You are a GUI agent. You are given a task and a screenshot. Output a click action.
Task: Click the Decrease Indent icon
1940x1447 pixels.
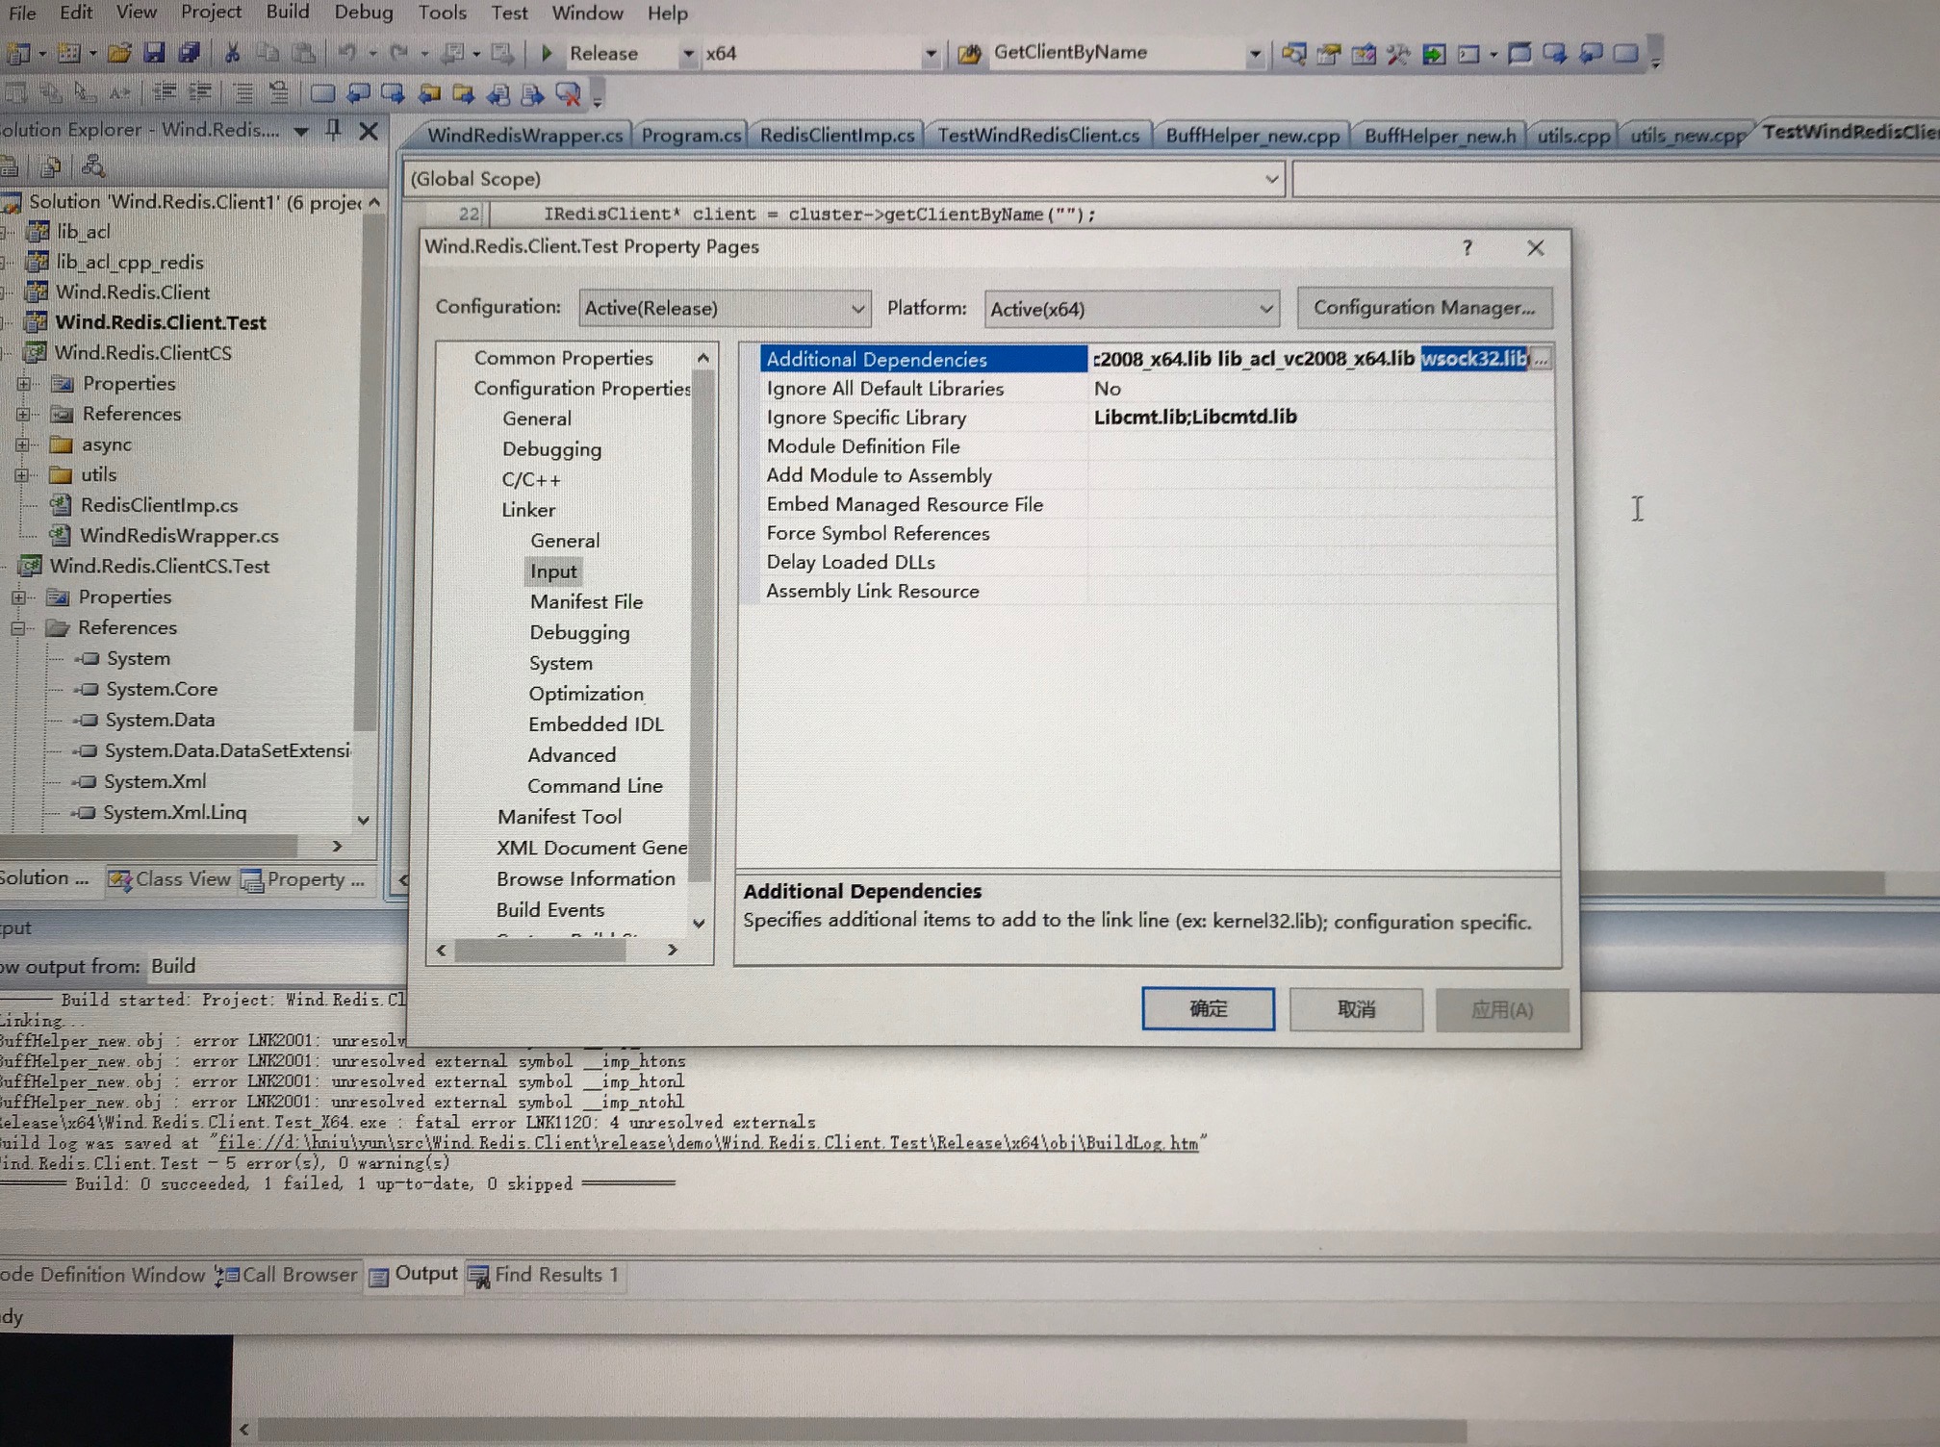(x=165, y=92)
